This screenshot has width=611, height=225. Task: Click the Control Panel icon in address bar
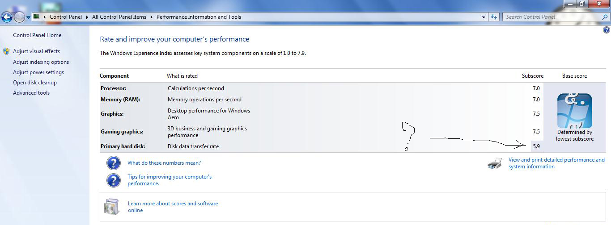tap(37, 17)
